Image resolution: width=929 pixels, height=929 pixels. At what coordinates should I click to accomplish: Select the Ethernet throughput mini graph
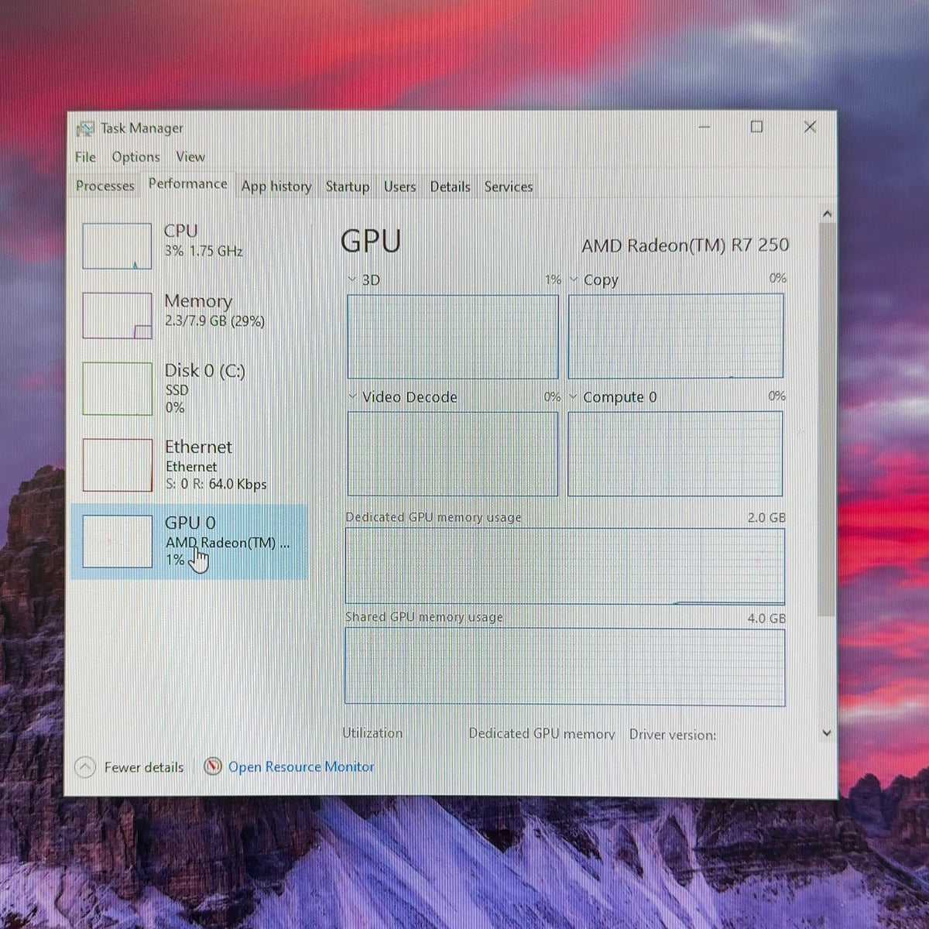(117, 464)
